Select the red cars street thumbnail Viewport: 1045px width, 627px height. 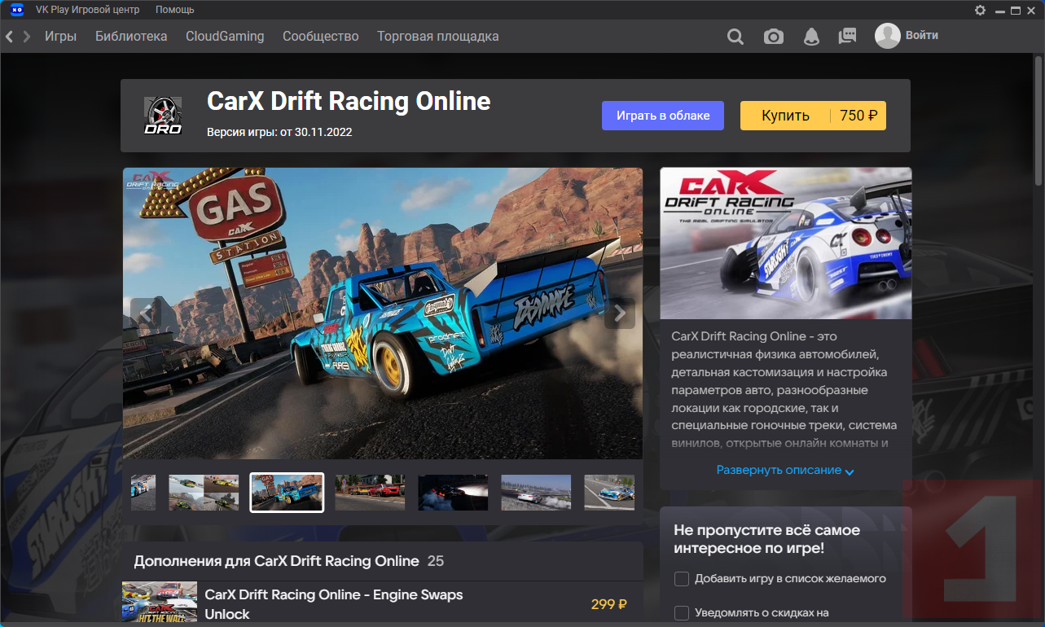[x=370, y=493]
